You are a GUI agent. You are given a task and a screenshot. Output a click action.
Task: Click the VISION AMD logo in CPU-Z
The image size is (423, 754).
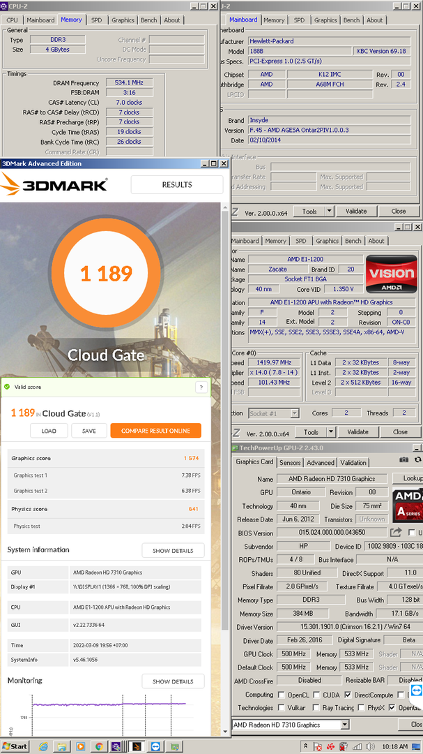click(x=391, y=274)
